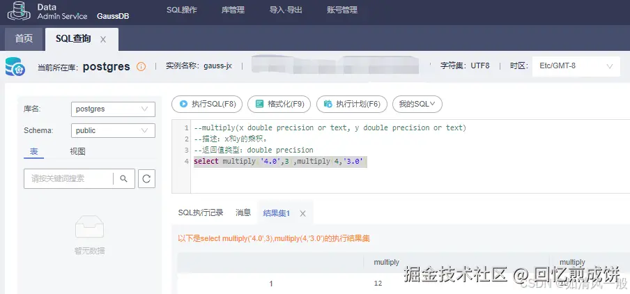The width and height of the screenshot is (630, 294).
Task: Click the result cell with value 12
Action: [x=378, y=283]
